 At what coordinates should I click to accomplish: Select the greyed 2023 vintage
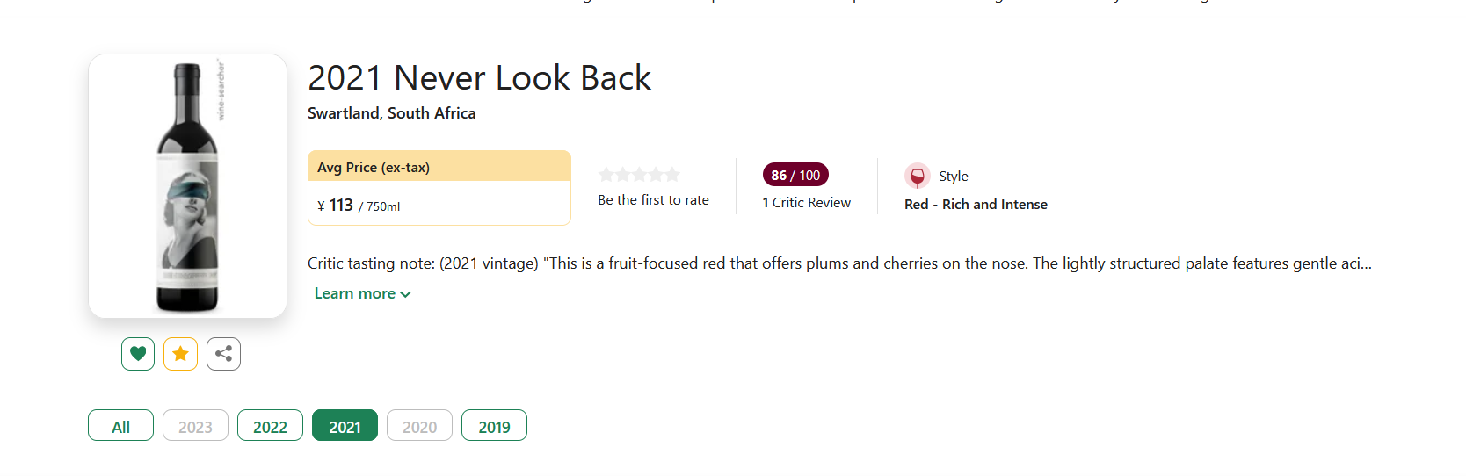pos(195,425)
